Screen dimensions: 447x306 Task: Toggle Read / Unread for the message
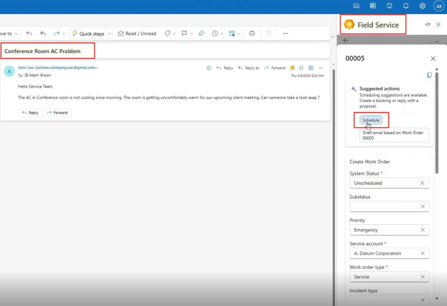pos(137,33)
